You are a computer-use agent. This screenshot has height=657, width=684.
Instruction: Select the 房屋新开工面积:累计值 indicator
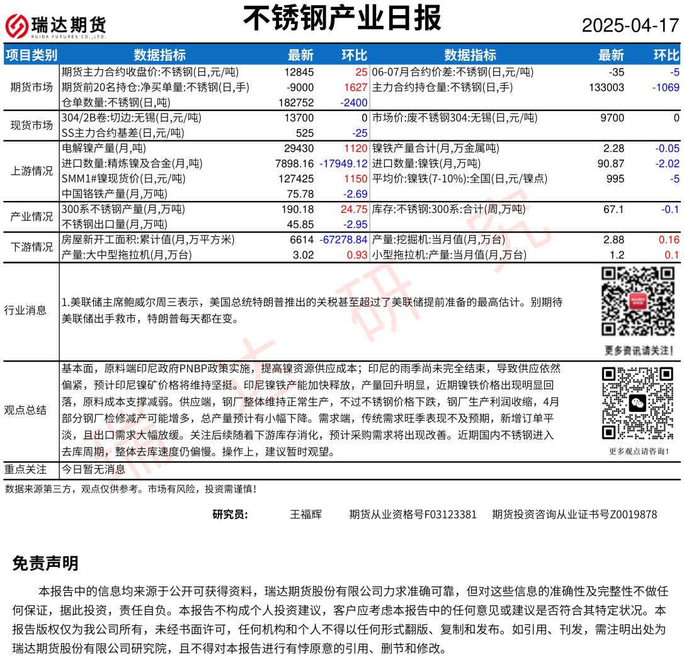148,240
